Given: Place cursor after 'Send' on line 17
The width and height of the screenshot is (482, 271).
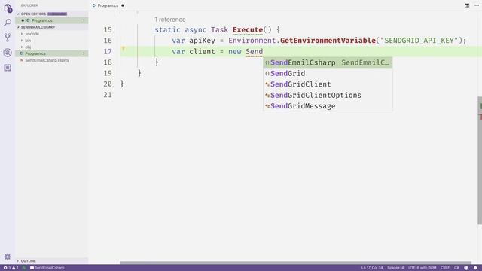Looking at the screenshot, I should click(263, 52).
